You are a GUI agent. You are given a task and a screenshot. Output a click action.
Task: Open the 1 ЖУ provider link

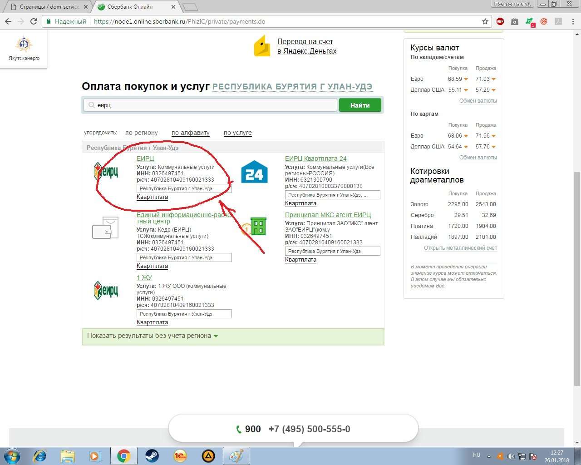(x=144, y=277)
